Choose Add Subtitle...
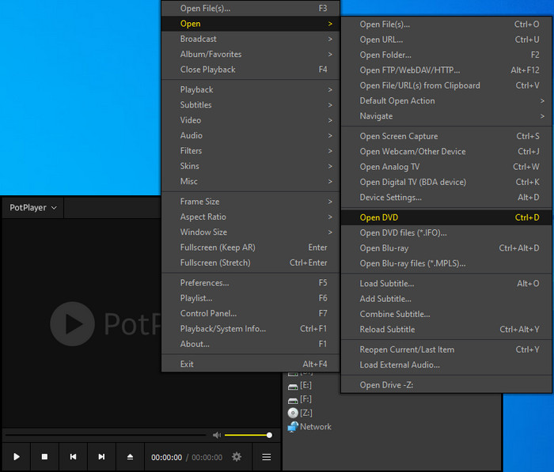Viewport: 554px width, 472px height. pyautogui.click(x=446, y=299)
